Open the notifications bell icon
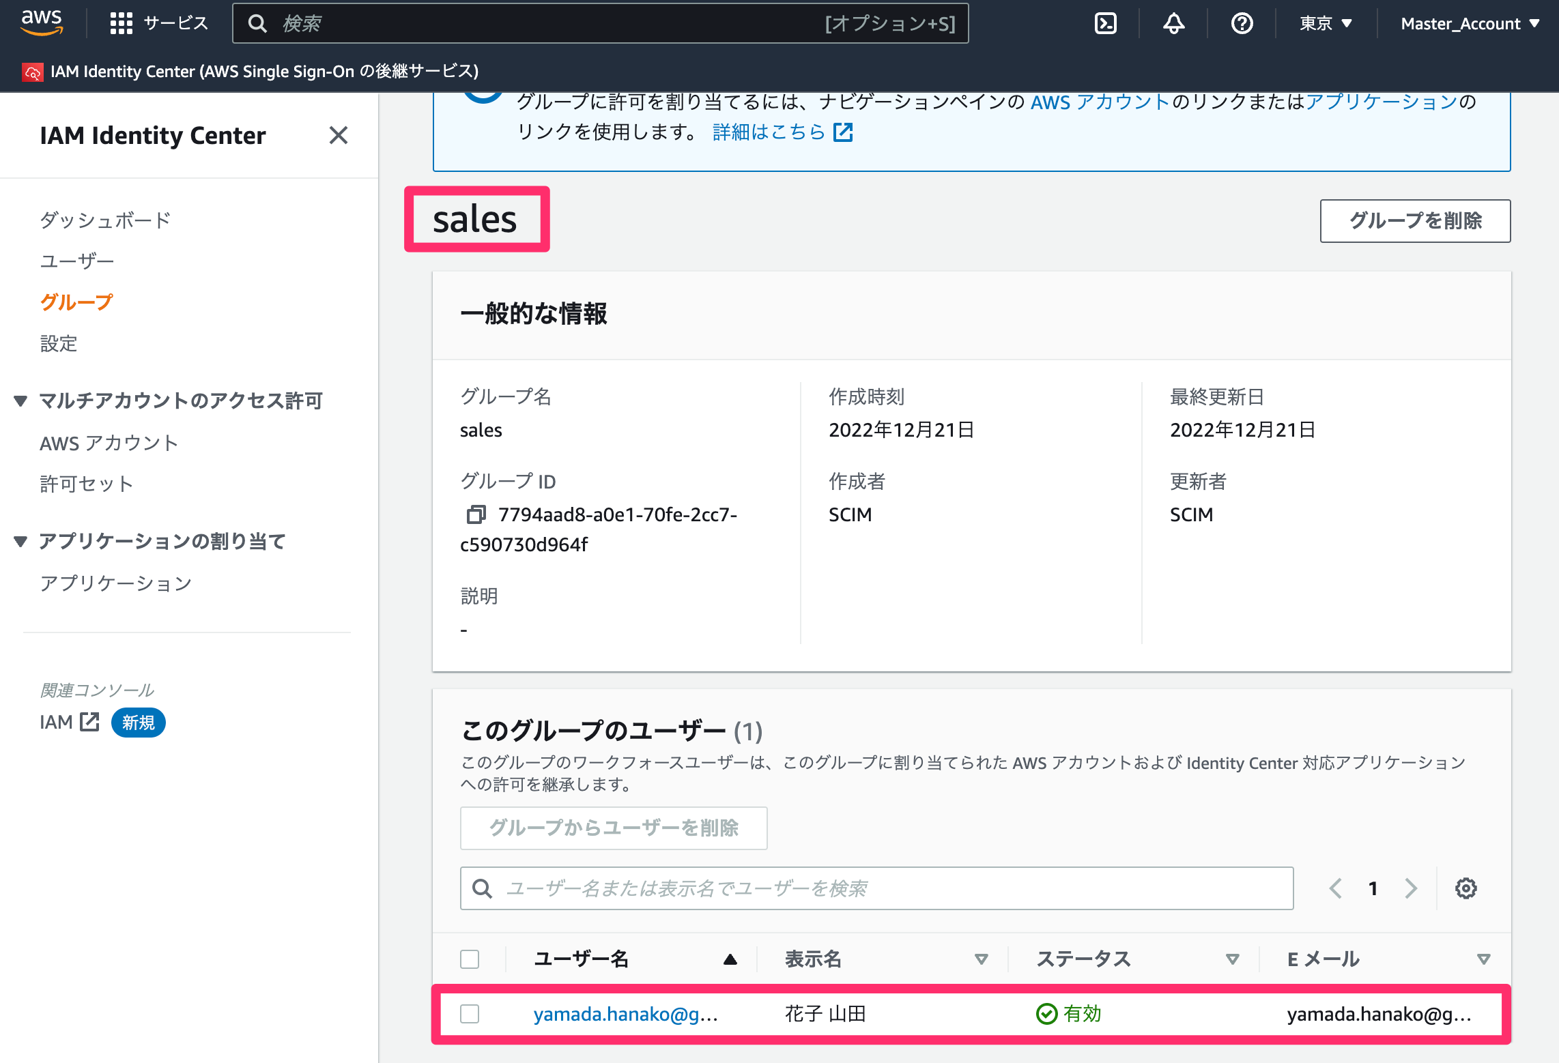Image resolution: width=1559 pixels, height=1063 pixels. [1173, 24]
